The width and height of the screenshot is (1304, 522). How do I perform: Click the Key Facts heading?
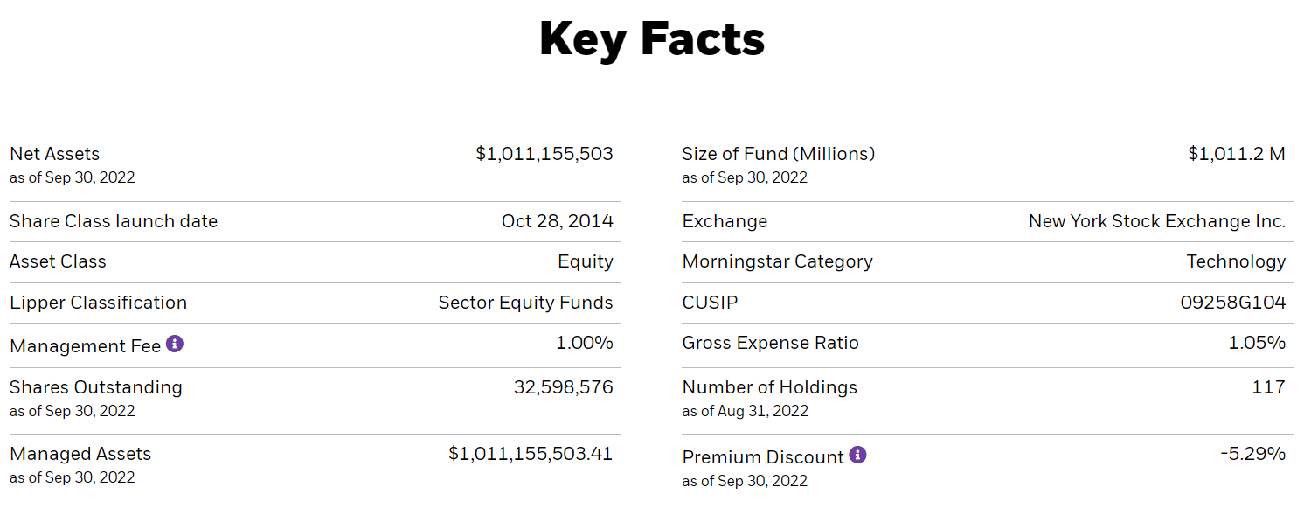652,39
